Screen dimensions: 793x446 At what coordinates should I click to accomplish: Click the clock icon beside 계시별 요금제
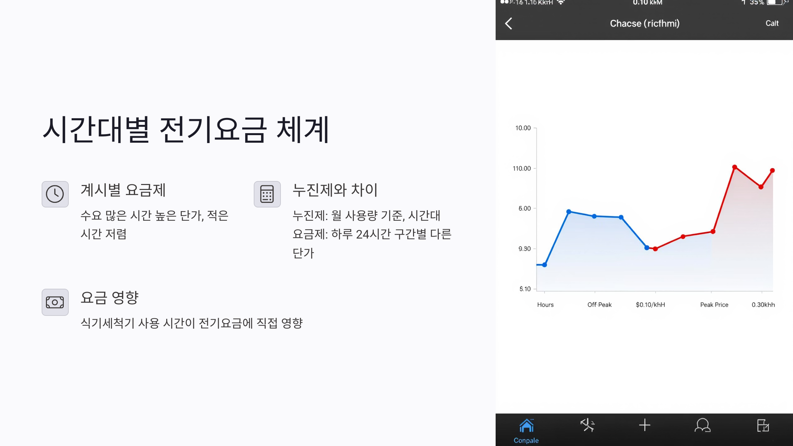55,194
